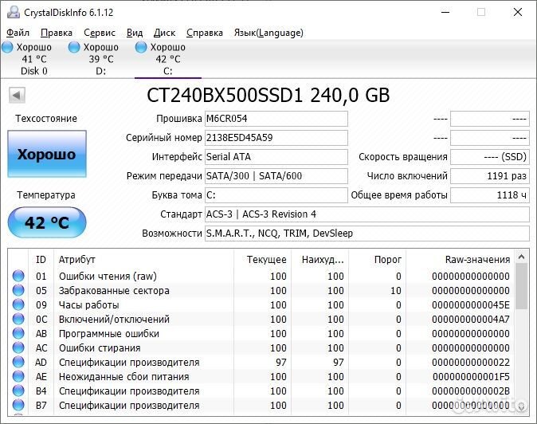Click raw value 0000000001F5

[471, 377]
